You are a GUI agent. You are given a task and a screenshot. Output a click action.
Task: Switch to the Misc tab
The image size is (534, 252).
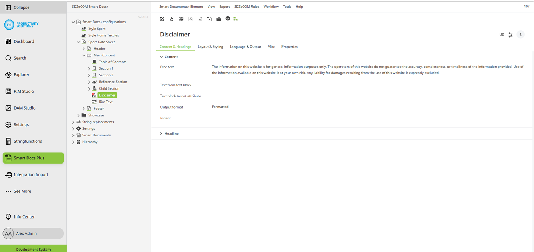[x=271, y=47]
